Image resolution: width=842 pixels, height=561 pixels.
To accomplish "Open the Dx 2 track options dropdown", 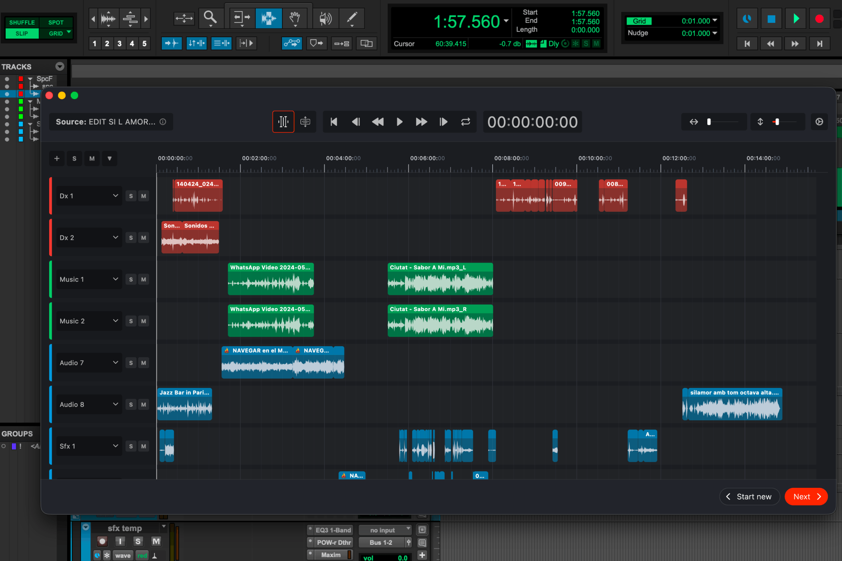I will point(115,237).
